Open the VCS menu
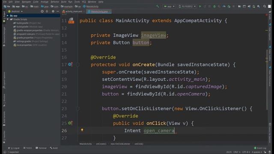This screenshot has height=154, width=274. point(84,2)
